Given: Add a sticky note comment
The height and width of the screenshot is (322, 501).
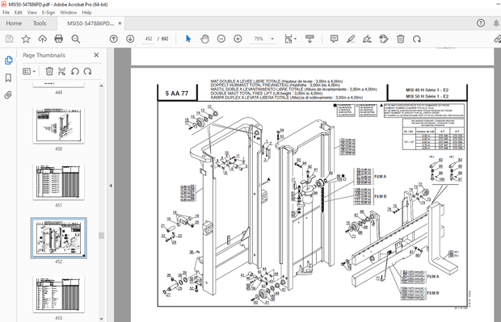Looking at the screenshot, I should (335, 39).
